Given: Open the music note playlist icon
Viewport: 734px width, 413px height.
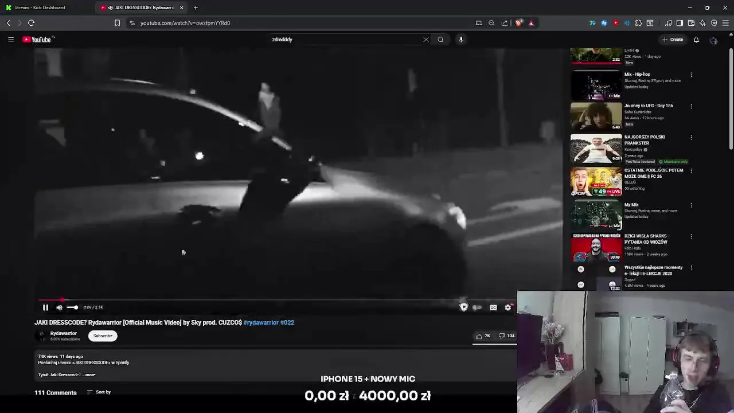Looking at the screenshot, I should pos(668,23).
